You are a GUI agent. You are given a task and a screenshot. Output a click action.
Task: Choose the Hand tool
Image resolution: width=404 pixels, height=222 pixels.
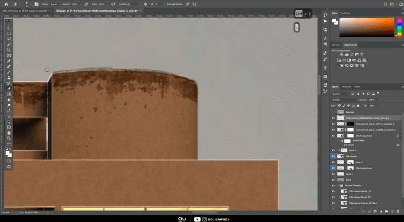point(9,132)
